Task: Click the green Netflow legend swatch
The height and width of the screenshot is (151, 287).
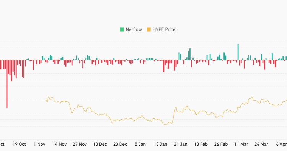Action: (122, 29)
